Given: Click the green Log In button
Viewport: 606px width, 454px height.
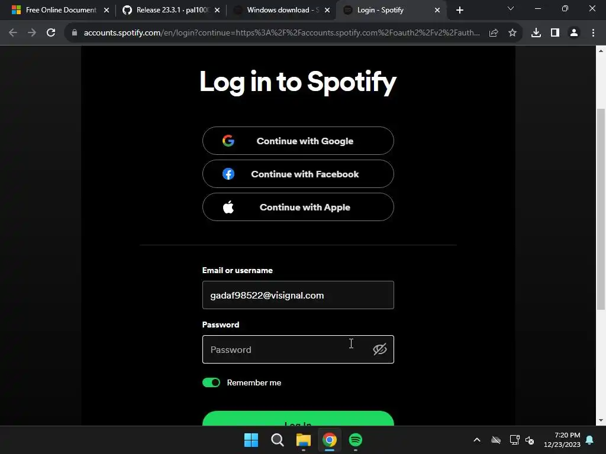Looking at the screenshot, I should pos(298,419).
